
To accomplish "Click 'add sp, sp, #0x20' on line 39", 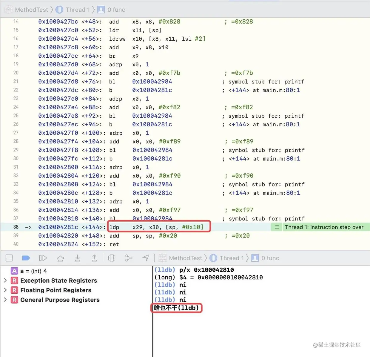I will (x=143, y=236).
